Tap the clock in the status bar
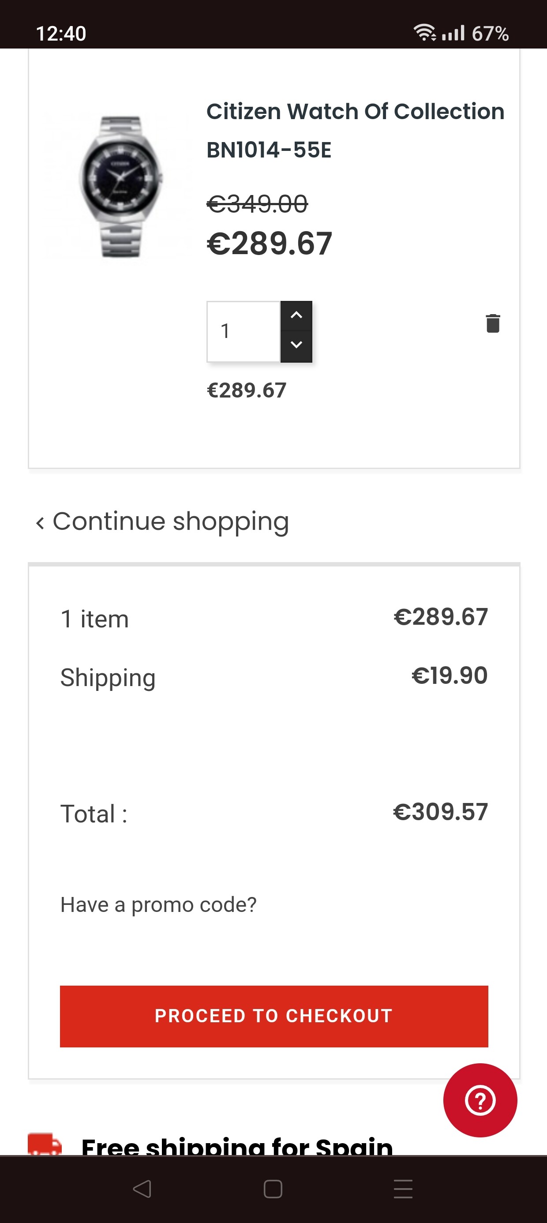Screen dimensions: 547x1223 pos(61,34)
